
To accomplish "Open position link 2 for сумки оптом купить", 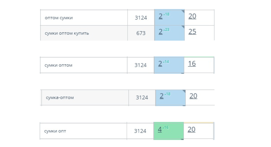I will pyautogui.click(x=160, y=32).
